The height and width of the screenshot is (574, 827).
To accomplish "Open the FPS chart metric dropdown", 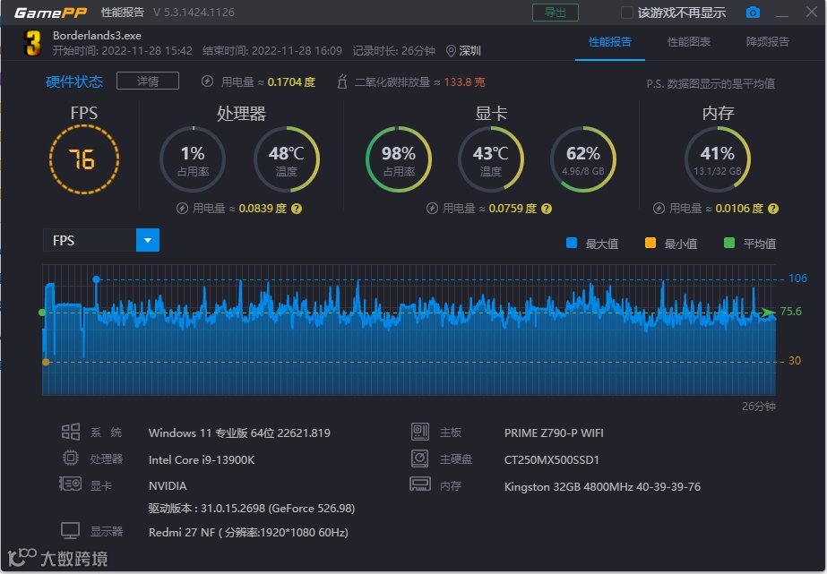I will click(x=148, y=240).
